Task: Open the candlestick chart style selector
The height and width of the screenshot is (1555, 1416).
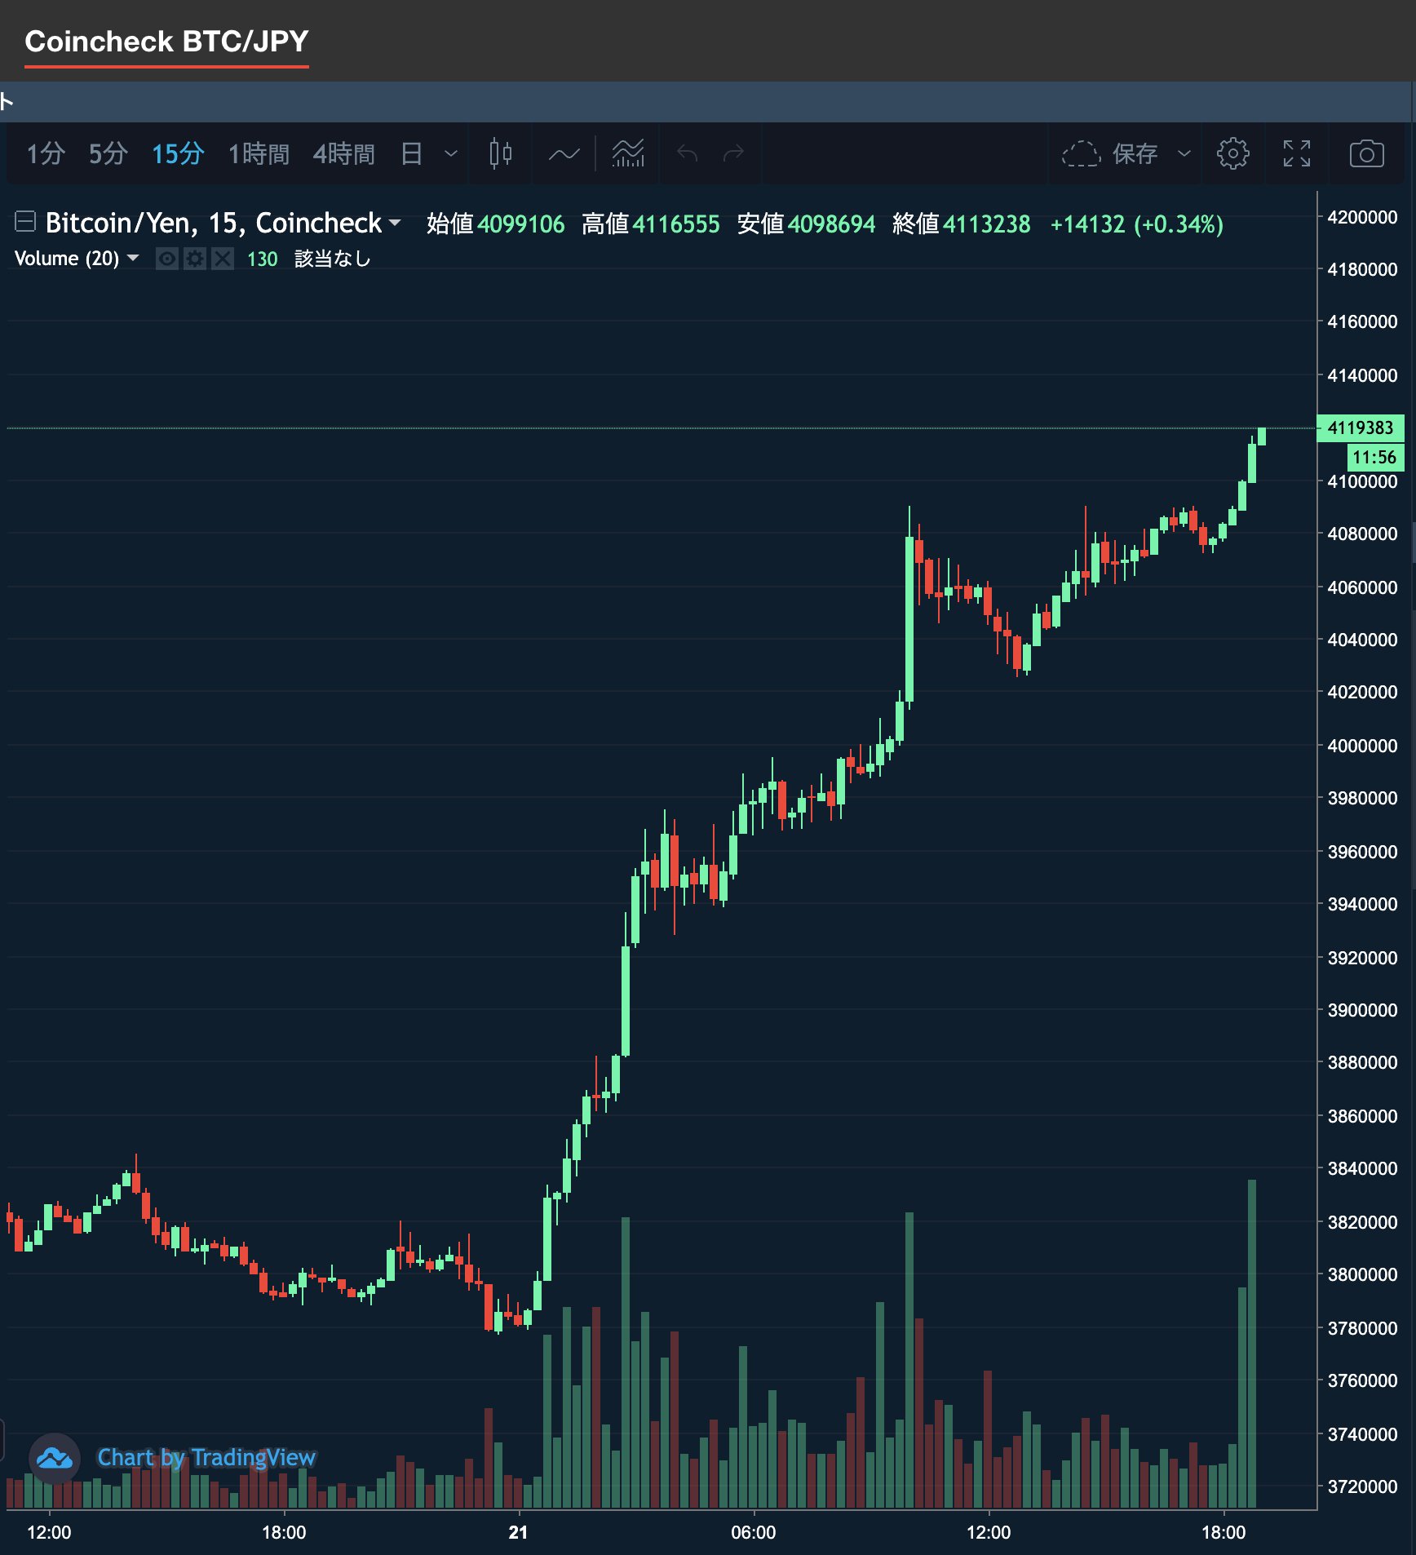Action: [500, 153]
